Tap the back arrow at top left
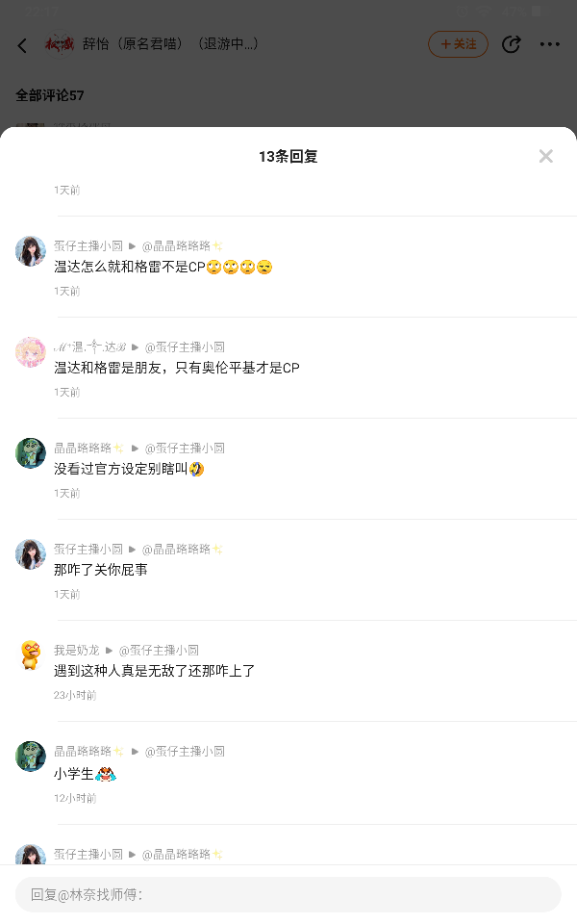This screenshot has height=924, width=577. (x=23, y=45)
